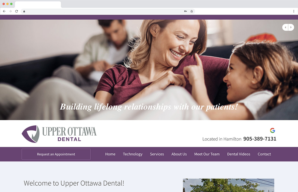Open the Services menu item
The width and height of the screenshot is (298, 192).
click(x=157, y=154)
